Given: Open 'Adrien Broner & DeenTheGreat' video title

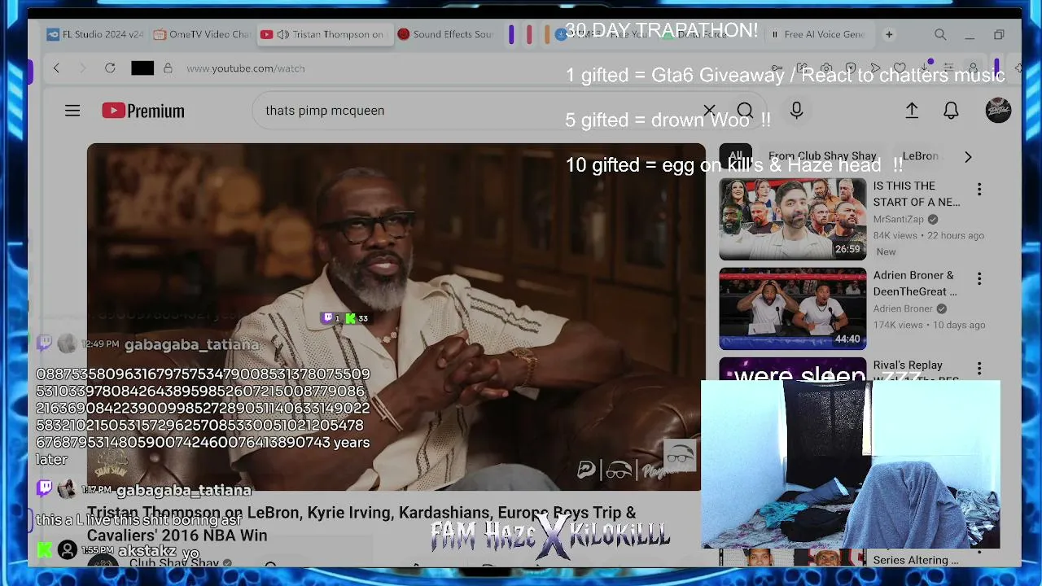Looking at the screenshot, I should click(915, 283).
